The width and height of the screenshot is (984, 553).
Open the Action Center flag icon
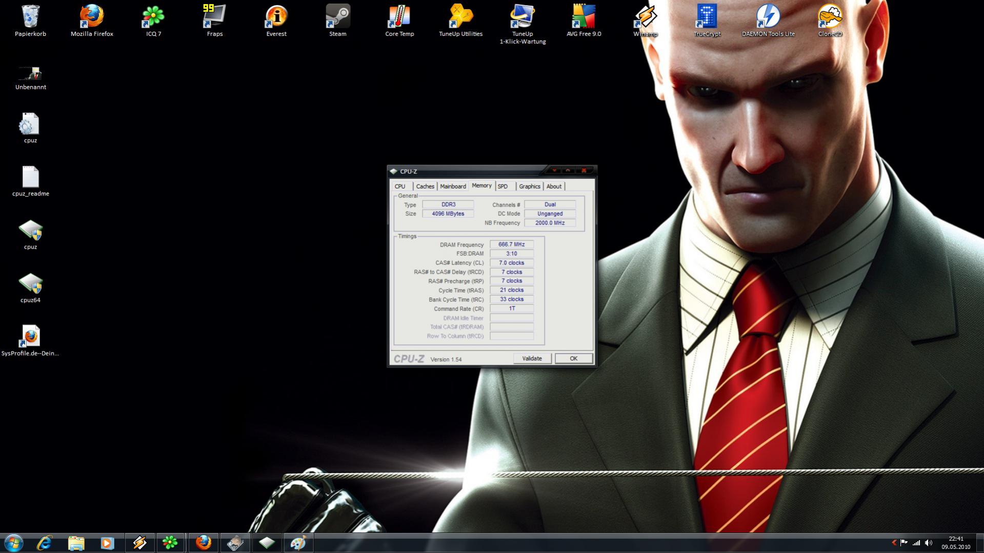[904, 543]
